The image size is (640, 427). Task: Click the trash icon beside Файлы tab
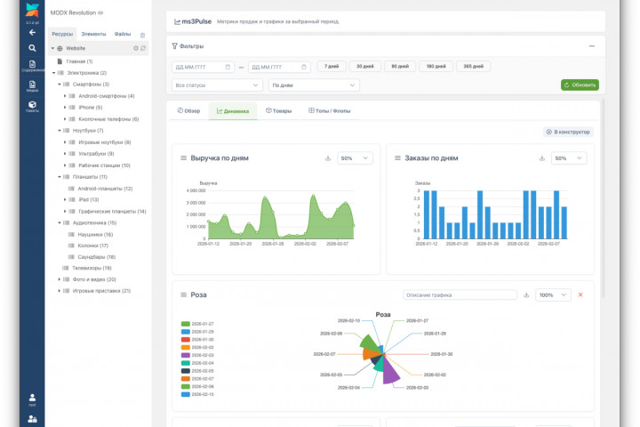[x=142, y=34]
